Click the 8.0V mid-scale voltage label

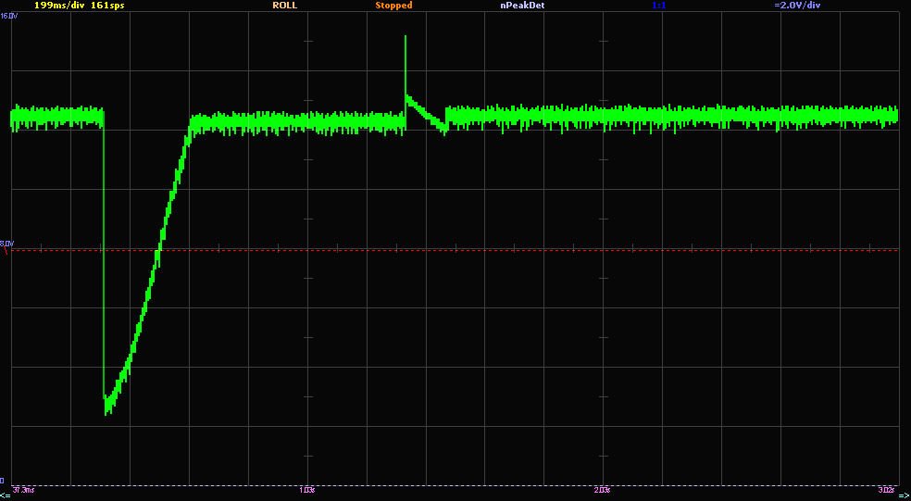tap(7, 244)
